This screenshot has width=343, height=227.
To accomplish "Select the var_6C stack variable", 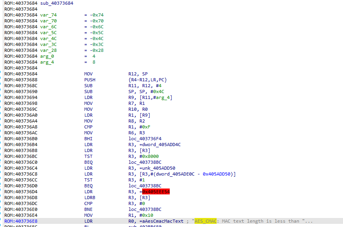I will [x=48, y=27].
